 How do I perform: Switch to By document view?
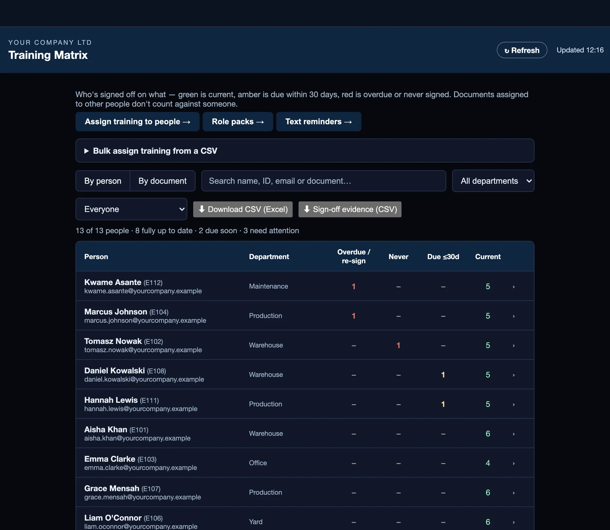[x=163, y=181]
